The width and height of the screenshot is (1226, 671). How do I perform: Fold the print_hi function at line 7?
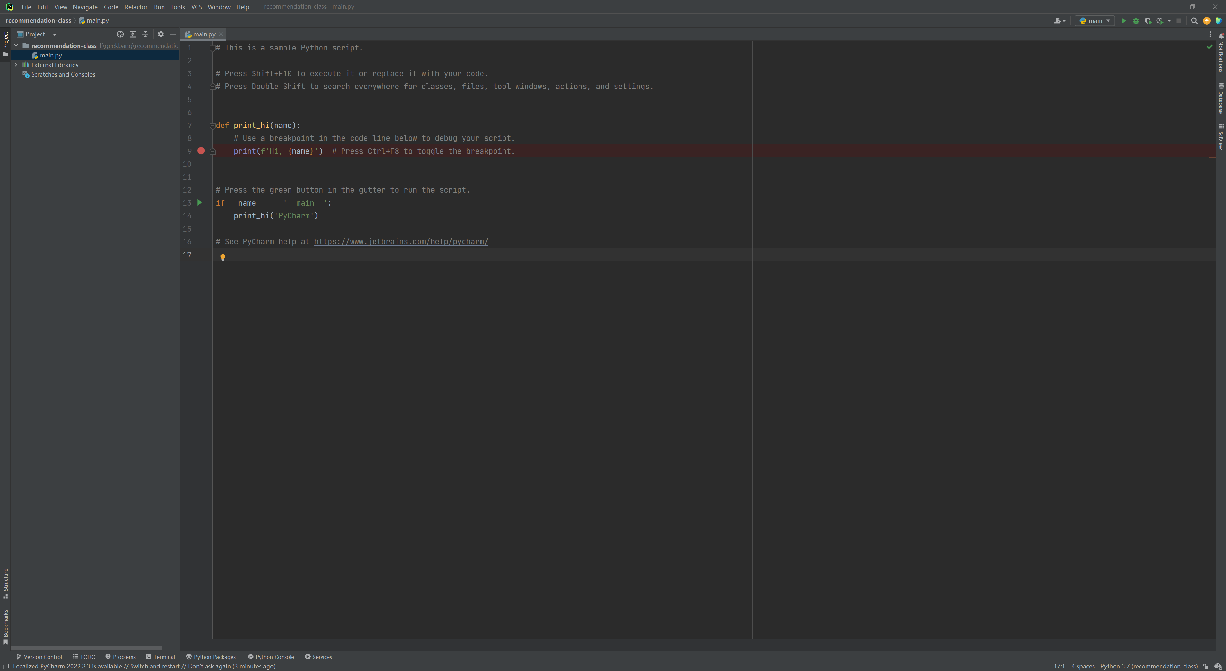(213, 126)
